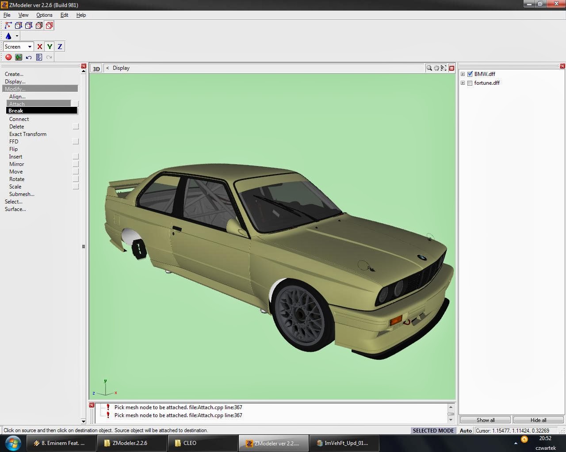Viewport: 566px width, 452px height.
Task: Click the red sphere materials editor icon
Action: [8, 57]
